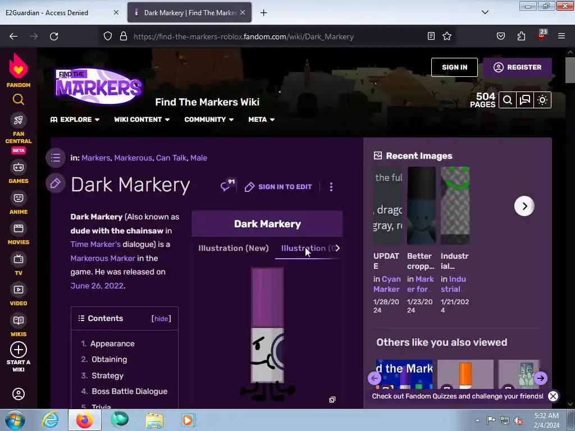Click the Register button
This screenshot has height=431, width=575.
coord(517,67)
